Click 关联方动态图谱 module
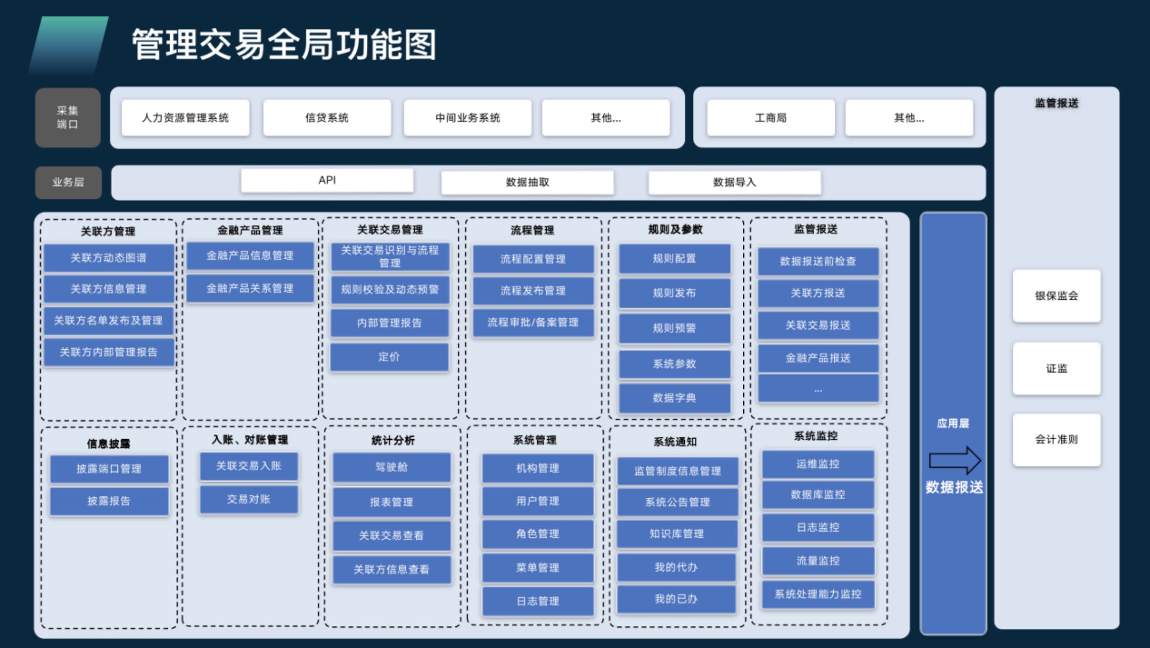This screenshot has width=1150, height=648. (x=108, y=258)
